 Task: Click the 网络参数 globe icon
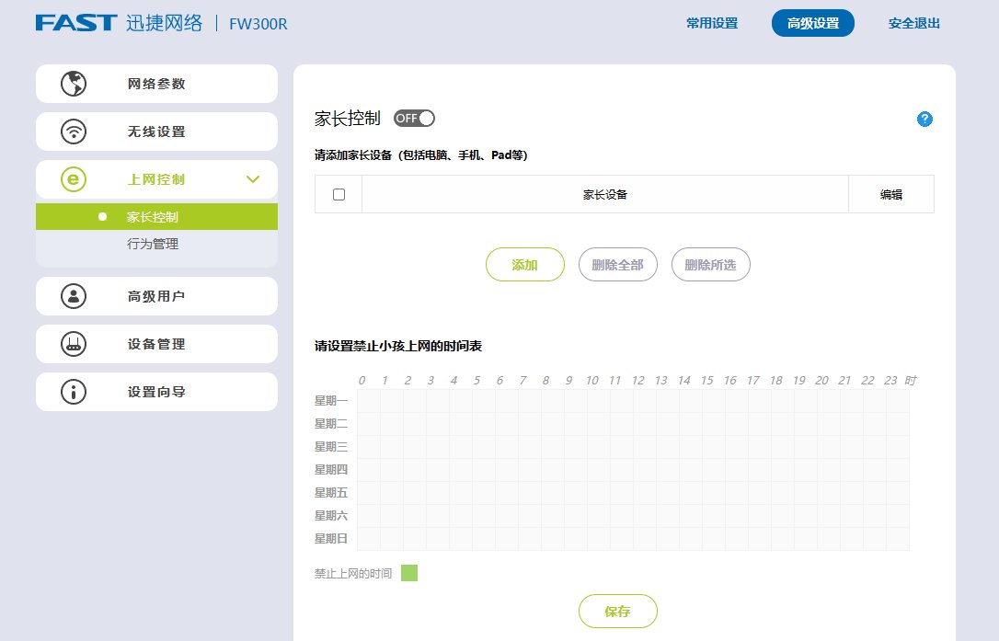click(72, 83)
